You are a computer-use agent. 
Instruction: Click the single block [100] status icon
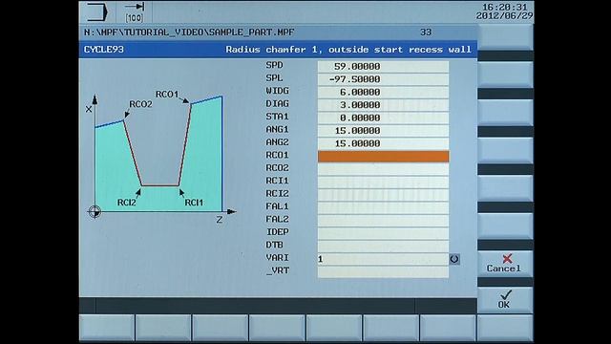coord(135,12)
